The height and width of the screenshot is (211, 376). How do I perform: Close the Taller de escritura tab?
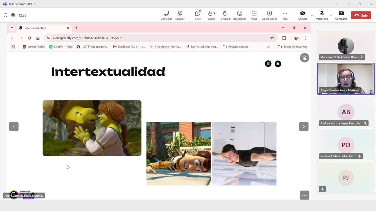point(68,28)
